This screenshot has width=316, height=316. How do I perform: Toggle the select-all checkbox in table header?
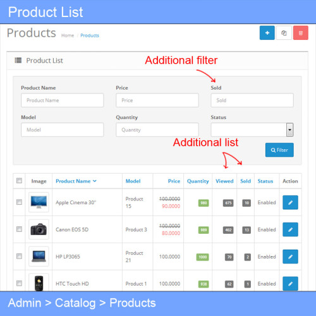[x=19, y=181]
